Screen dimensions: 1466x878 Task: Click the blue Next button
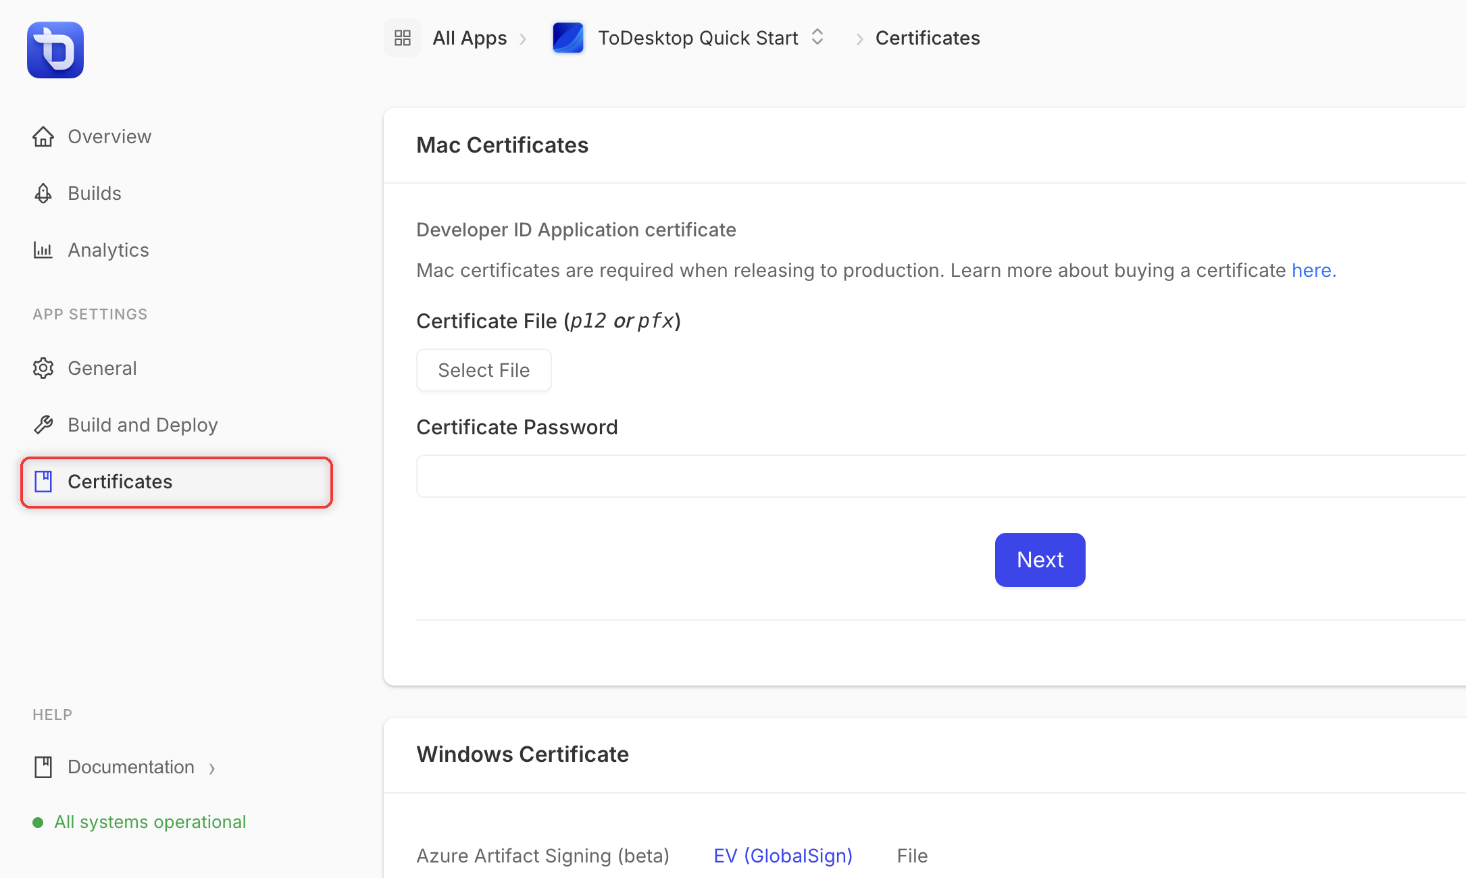[1040, 560]
